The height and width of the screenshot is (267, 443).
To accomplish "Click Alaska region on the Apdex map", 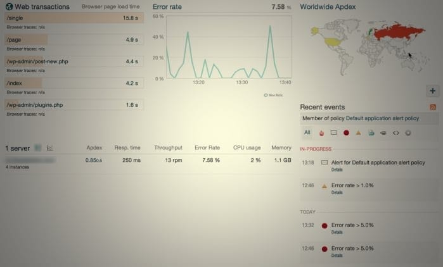I will point(314,30).
